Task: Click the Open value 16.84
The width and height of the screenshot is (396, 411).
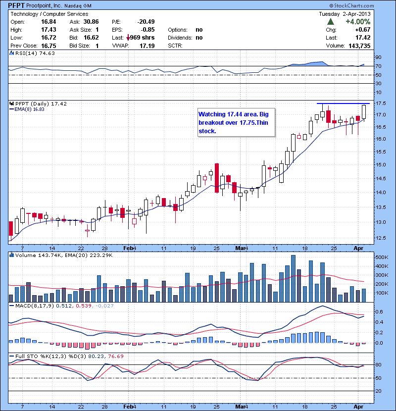Action: (49, 22)
